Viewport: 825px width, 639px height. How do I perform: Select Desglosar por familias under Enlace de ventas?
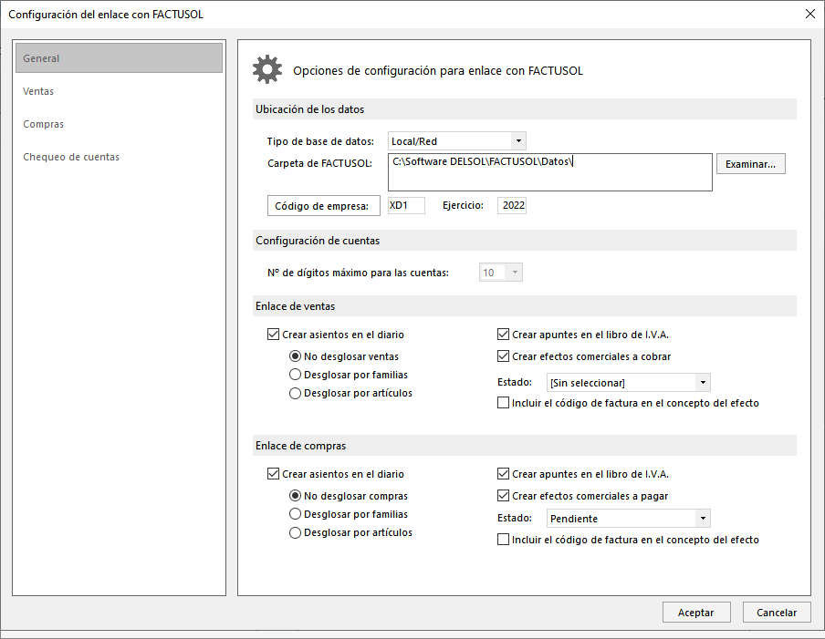point(295,375)
